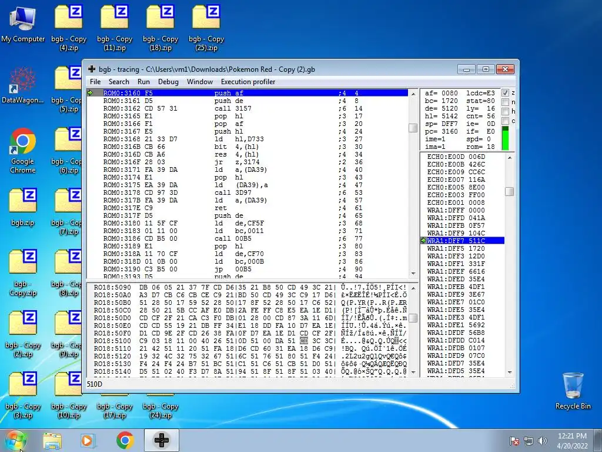Click the hex dump pane scroll up arrow

(x=413, y=288)
